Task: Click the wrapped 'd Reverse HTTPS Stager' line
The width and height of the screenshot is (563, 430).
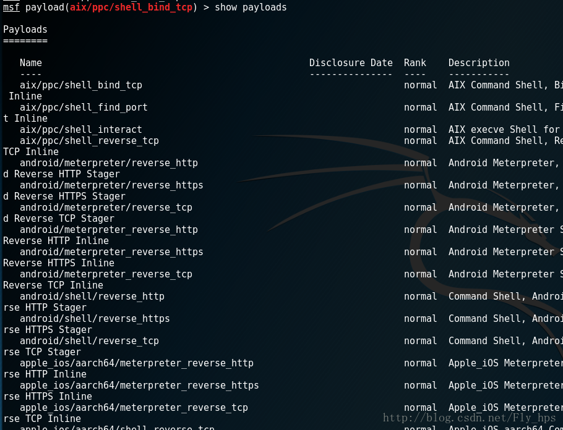Action: tap(64, 196)
